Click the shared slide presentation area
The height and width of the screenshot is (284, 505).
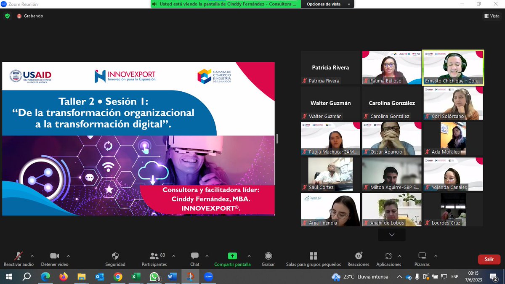[138, 139]
